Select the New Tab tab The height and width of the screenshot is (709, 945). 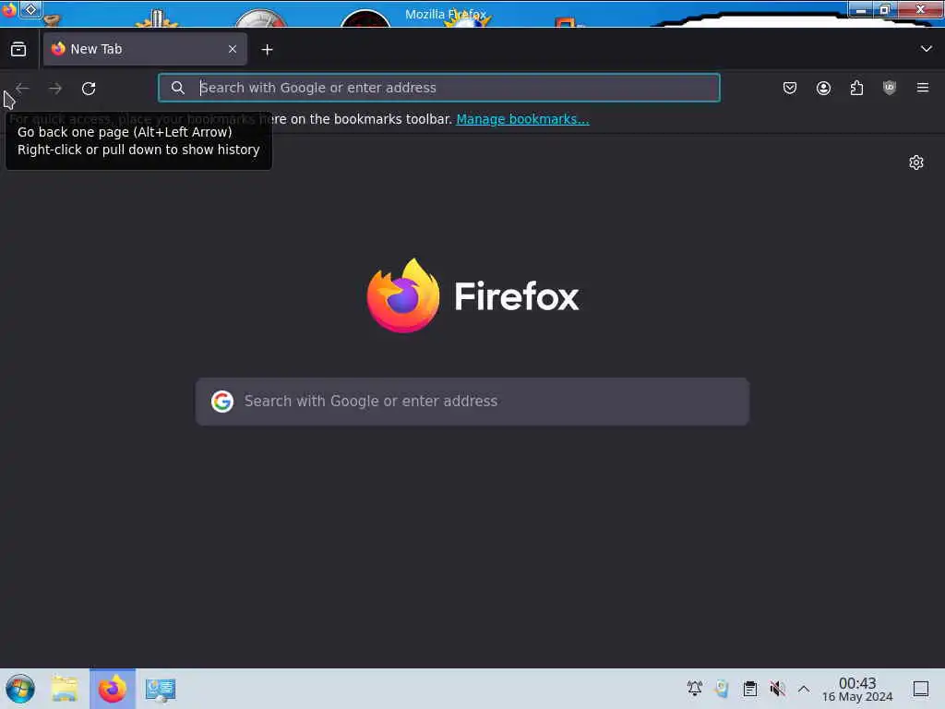[x=145, y=50]
